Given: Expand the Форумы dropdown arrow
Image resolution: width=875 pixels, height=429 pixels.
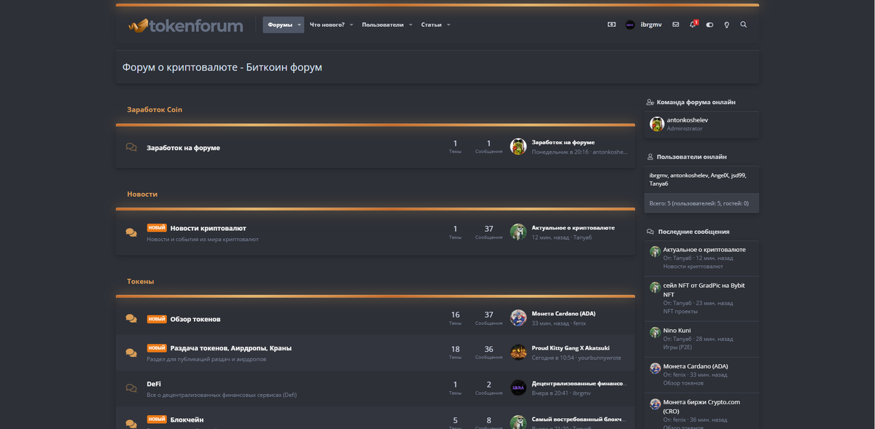Looking at the screenshot, I should coord(299,25).
